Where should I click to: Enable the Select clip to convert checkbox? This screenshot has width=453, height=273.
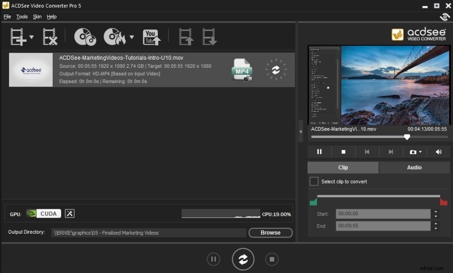314,181
